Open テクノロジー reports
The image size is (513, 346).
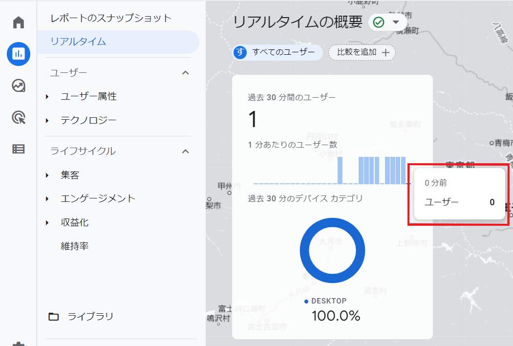pyautogui.click(x=88, y=120)
